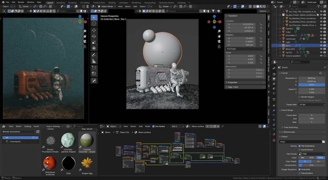Viewport: 328px width, 180px height.
Task: Select the All catalog entry
Action: click(x=20, y=138)
